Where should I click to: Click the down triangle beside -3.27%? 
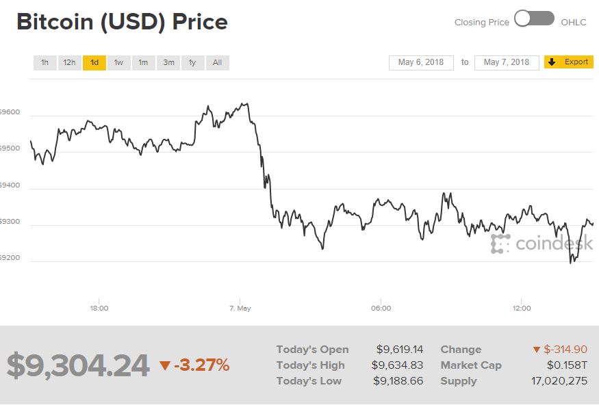point(164,366)
